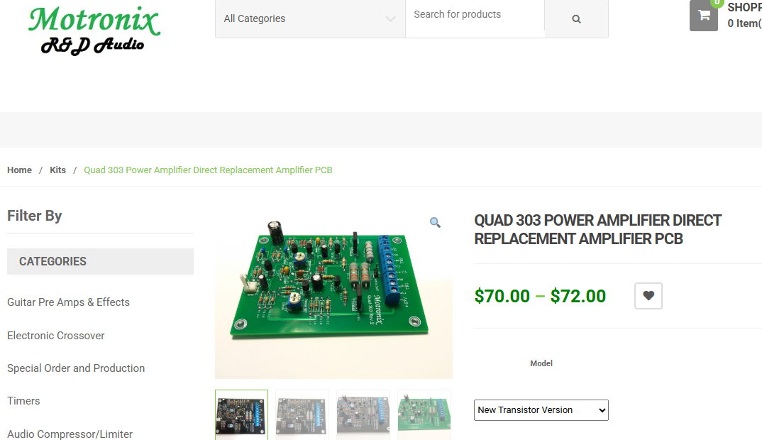Click the product image zoom magnifier icon
Viewport: 762px width, 440px height.
coord(435,223)
